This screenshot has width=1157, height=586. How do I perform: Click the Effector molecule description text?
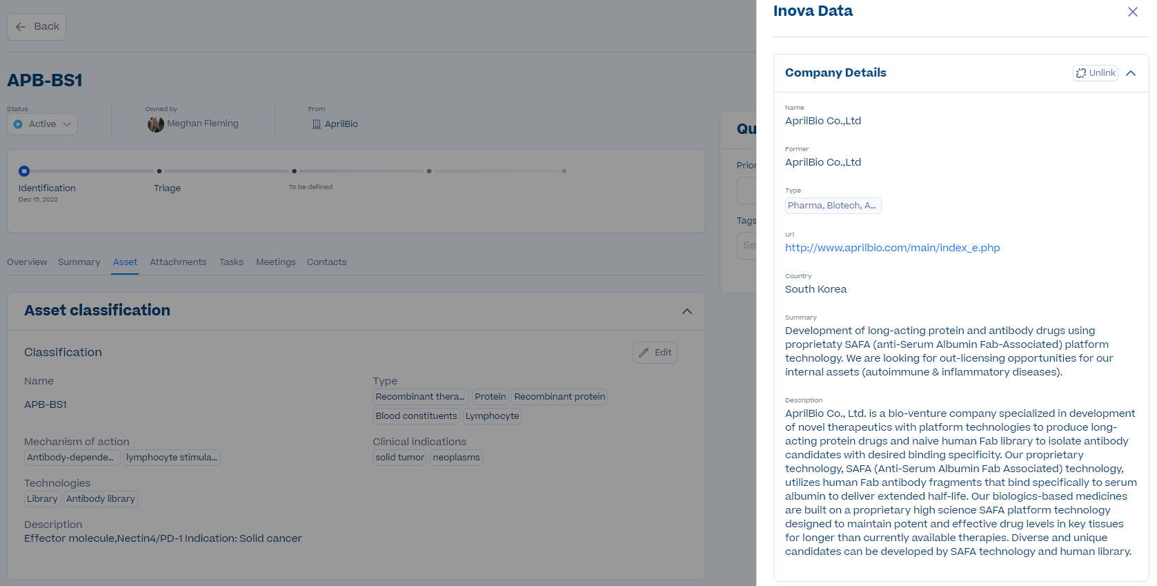click(x=163, y=538)
